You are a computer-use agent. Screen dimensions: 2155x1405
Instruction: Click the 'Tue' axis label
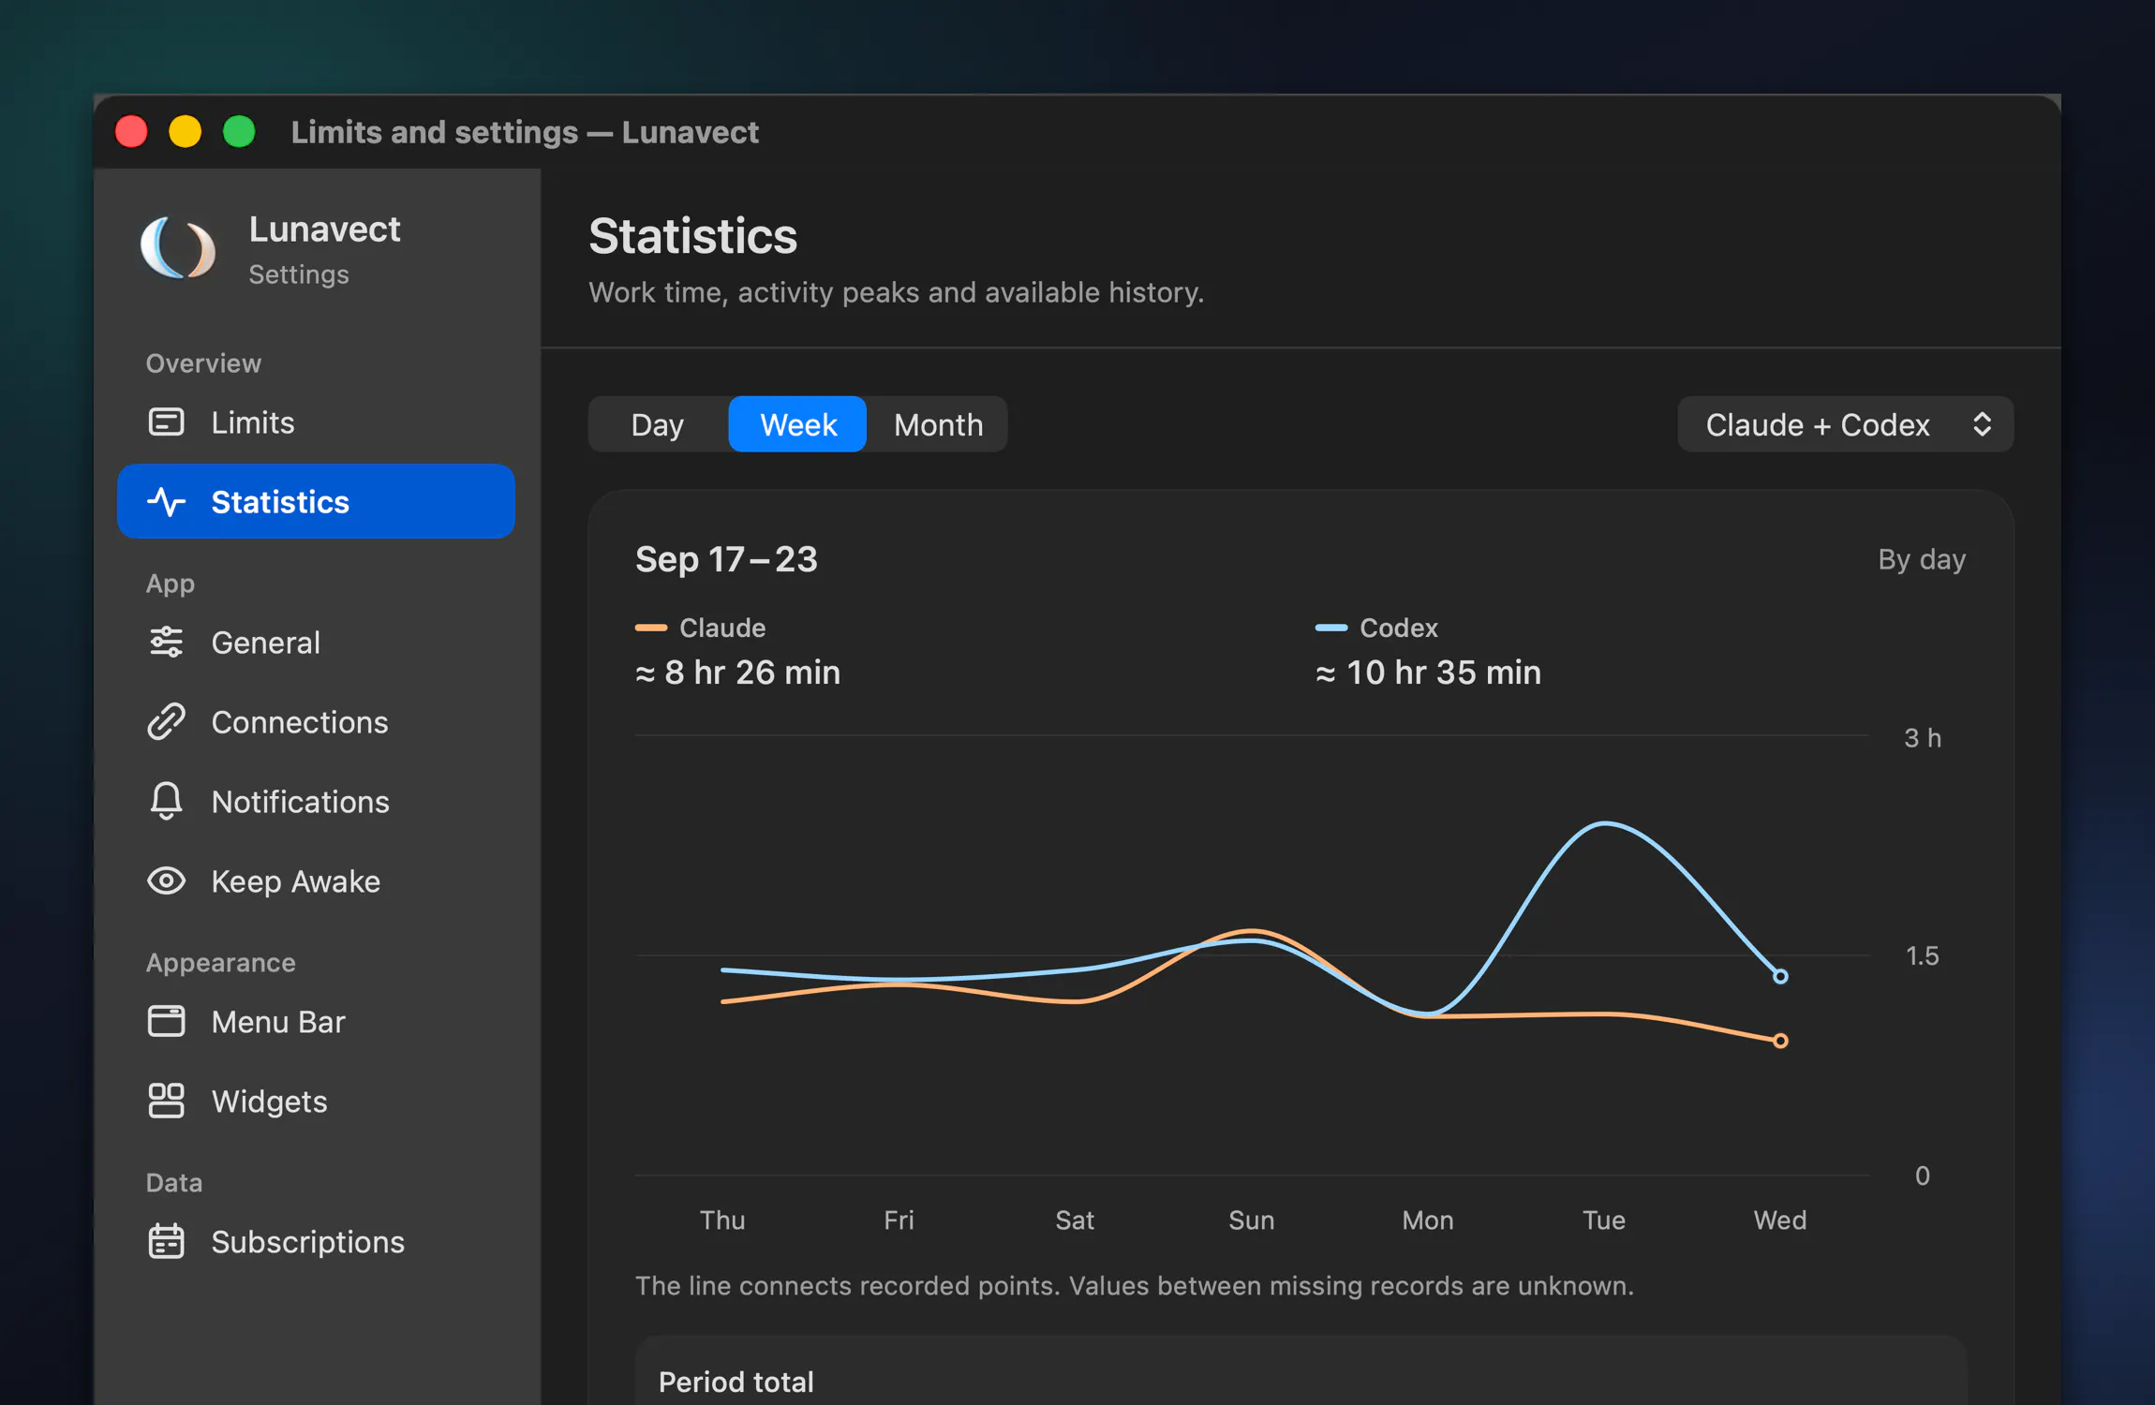point(1604,1220)
